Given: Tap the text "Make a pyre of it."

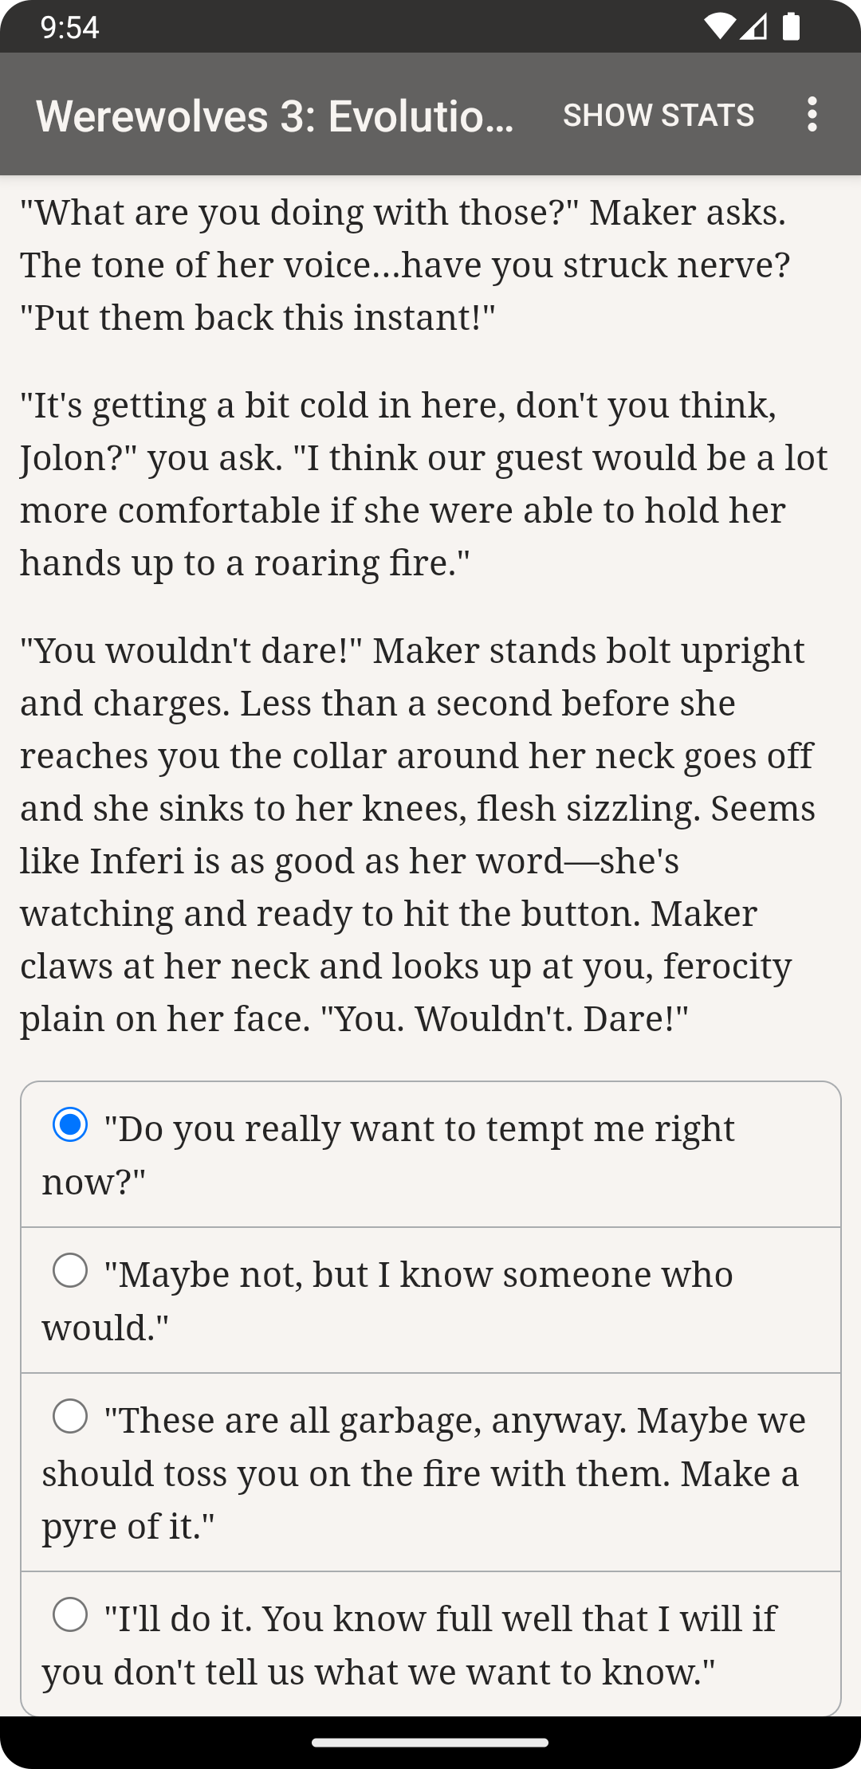Looking at the screenshot, I should [128, 1526].
